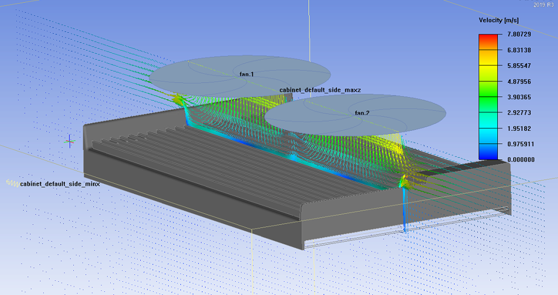558x295 pixels.
Task: Click the Velocity [m/s] legend title
Action: tap(498, 20)
